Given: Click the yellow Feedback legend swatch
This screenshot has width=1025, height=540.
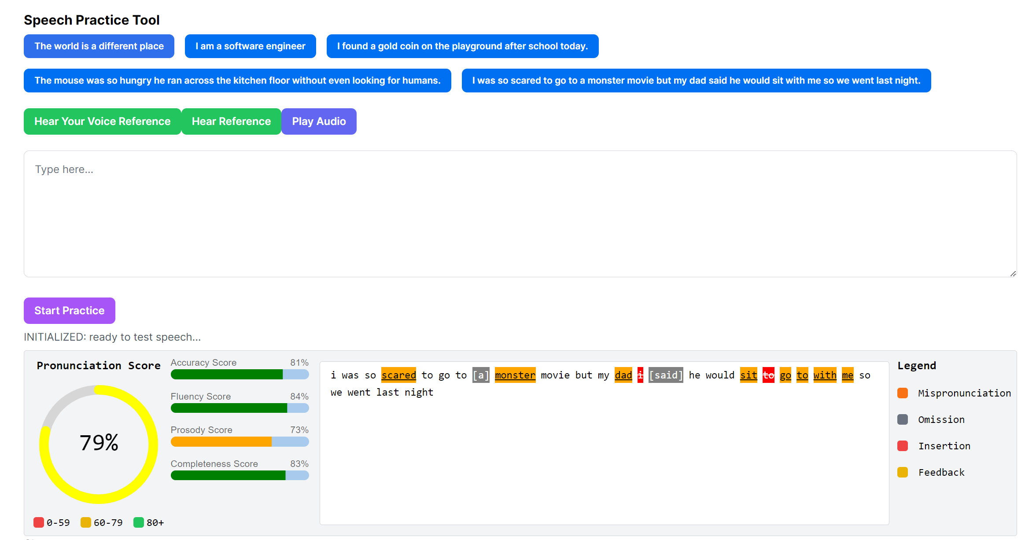Looking at the screenshot, I should (x=902, y=472).
